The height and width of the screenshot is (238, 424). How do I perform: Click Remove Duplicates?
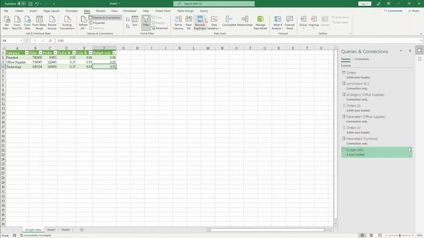coord(200,22)
